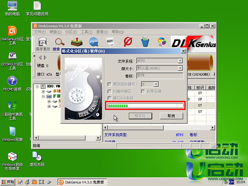This screenshot has height=186, width=248.
Task: Collapse the 扩展 partition tree node
Action: [x=43, y=96]
